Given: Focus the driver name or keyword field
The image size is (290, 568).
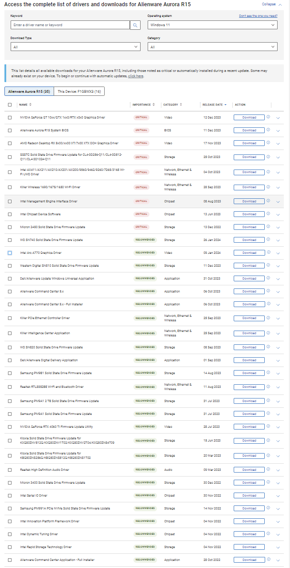Looking at the screenshot, I should pyautogui.click(x=70, y=25).
